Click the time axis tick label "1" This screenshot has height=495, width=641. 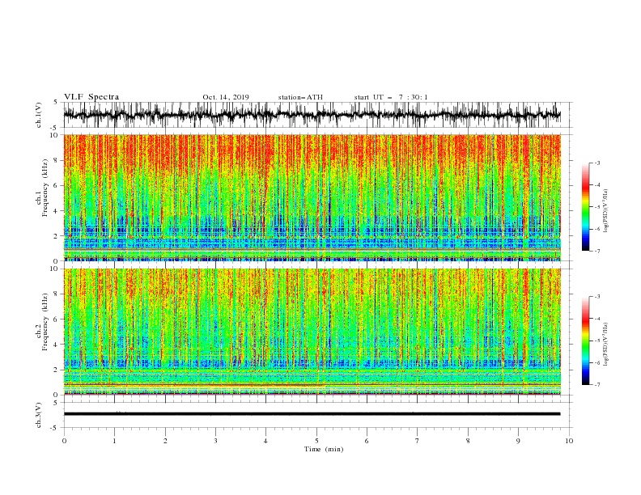point(114,441)
